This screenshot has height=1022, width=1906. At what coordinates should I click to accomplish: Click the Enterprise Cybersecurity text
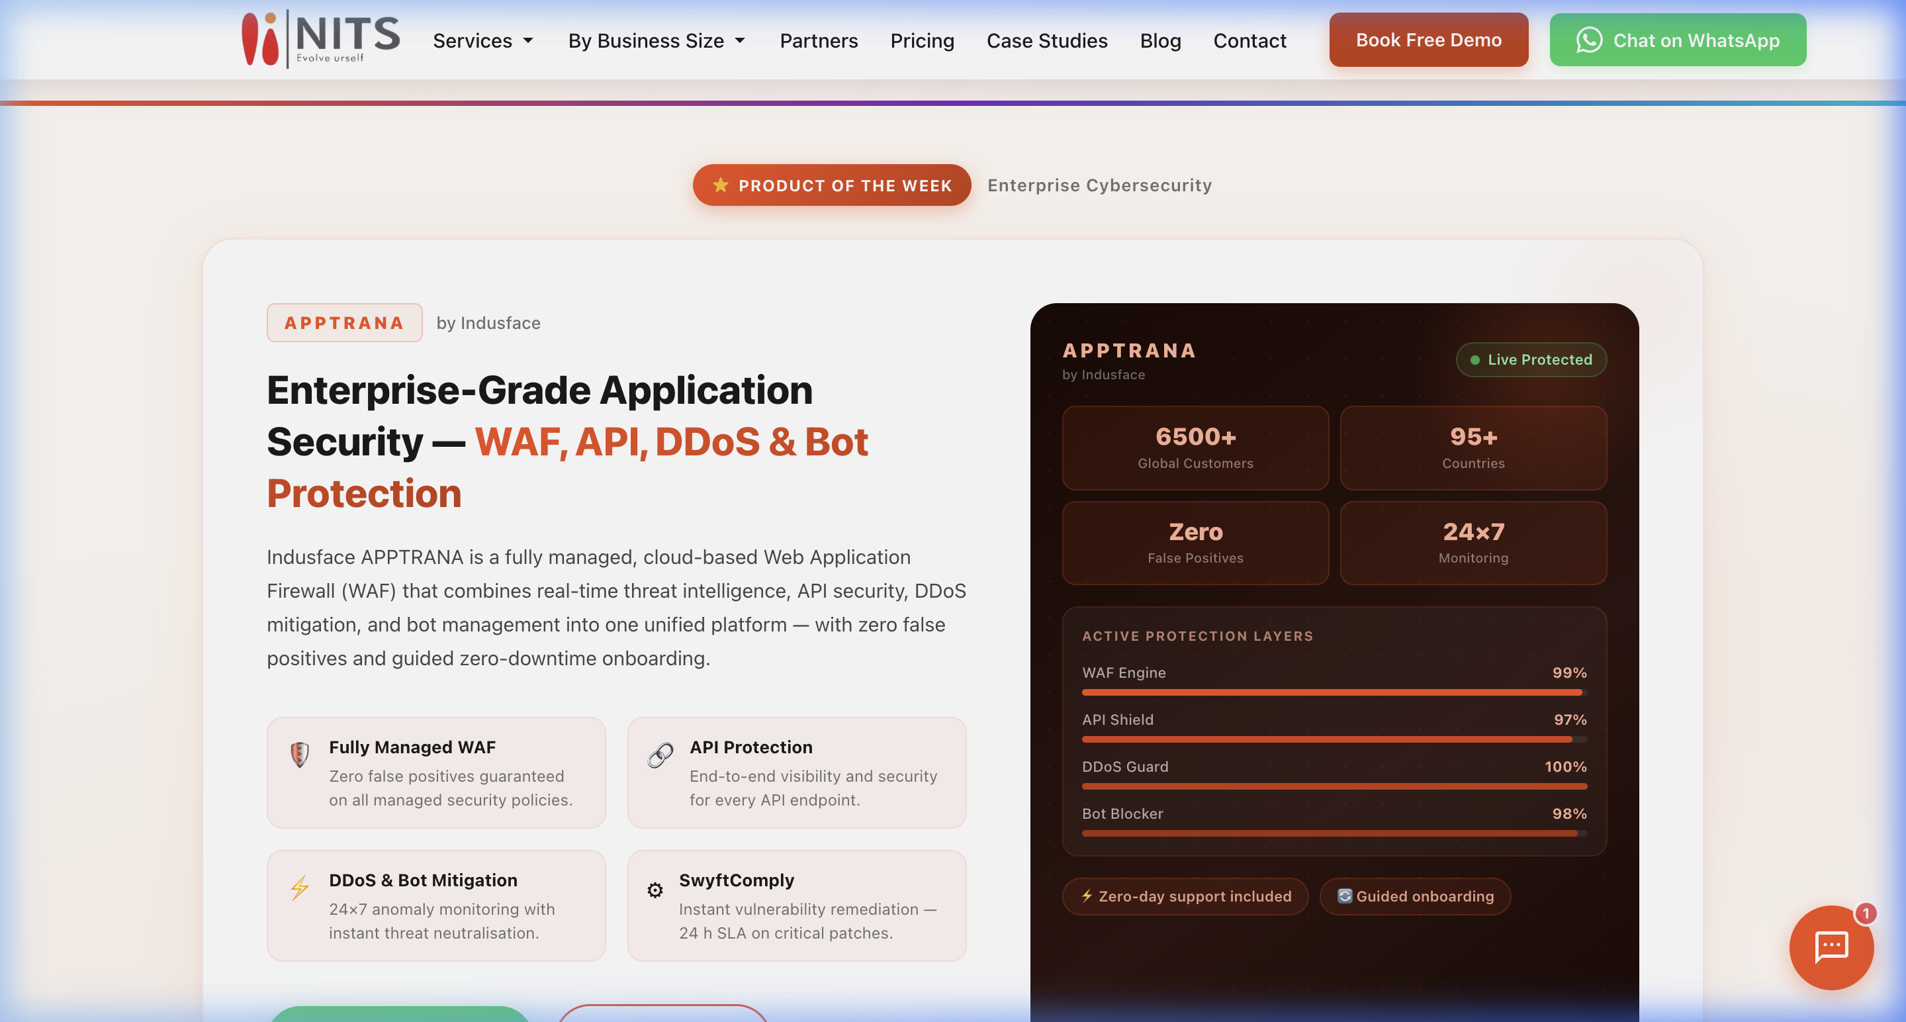(x=1099, y=185)
